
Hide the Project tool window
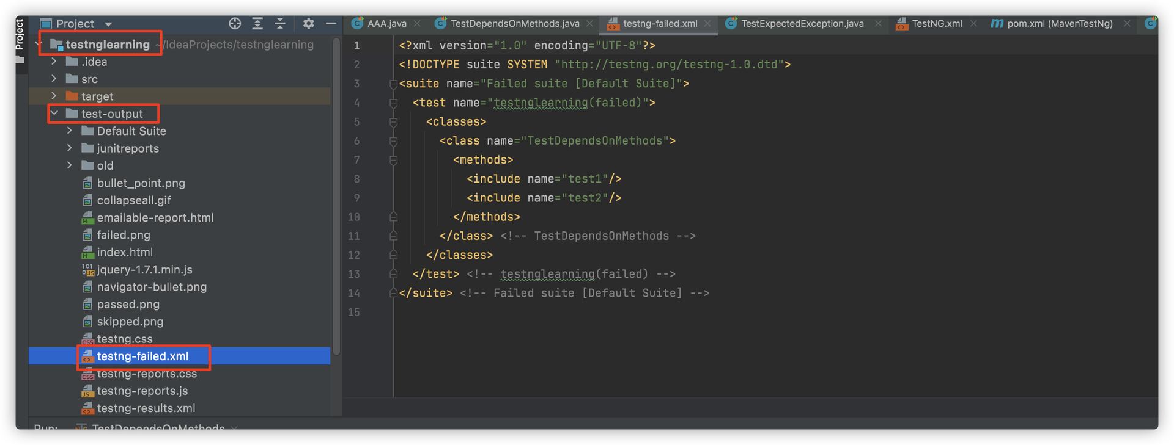331,23
